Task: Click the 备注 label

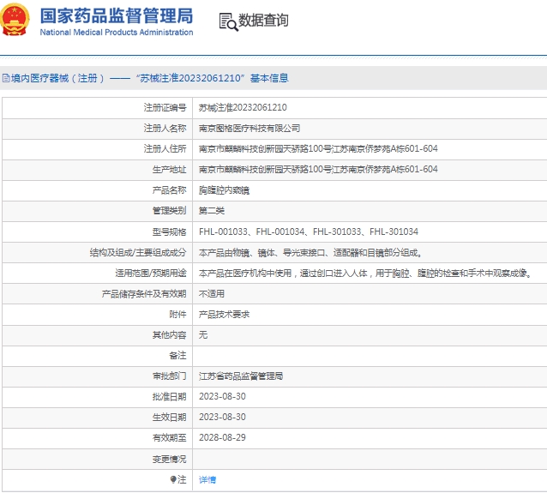Action: pos(177,356)
